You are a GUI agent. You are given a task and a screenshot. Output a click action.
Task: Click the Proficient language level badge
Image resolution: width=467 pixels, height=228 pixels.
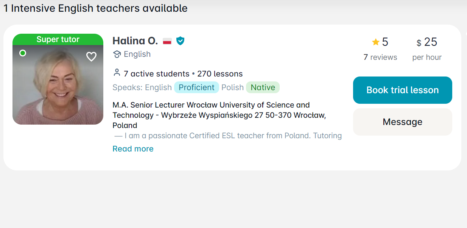click(196, 87)
